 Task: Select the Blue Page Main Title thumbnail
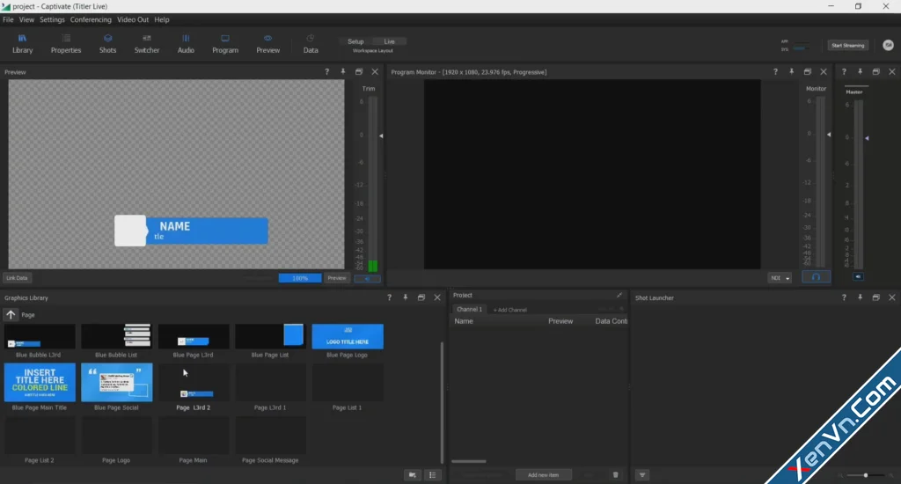pyautogui.click(x=39, y=382)
